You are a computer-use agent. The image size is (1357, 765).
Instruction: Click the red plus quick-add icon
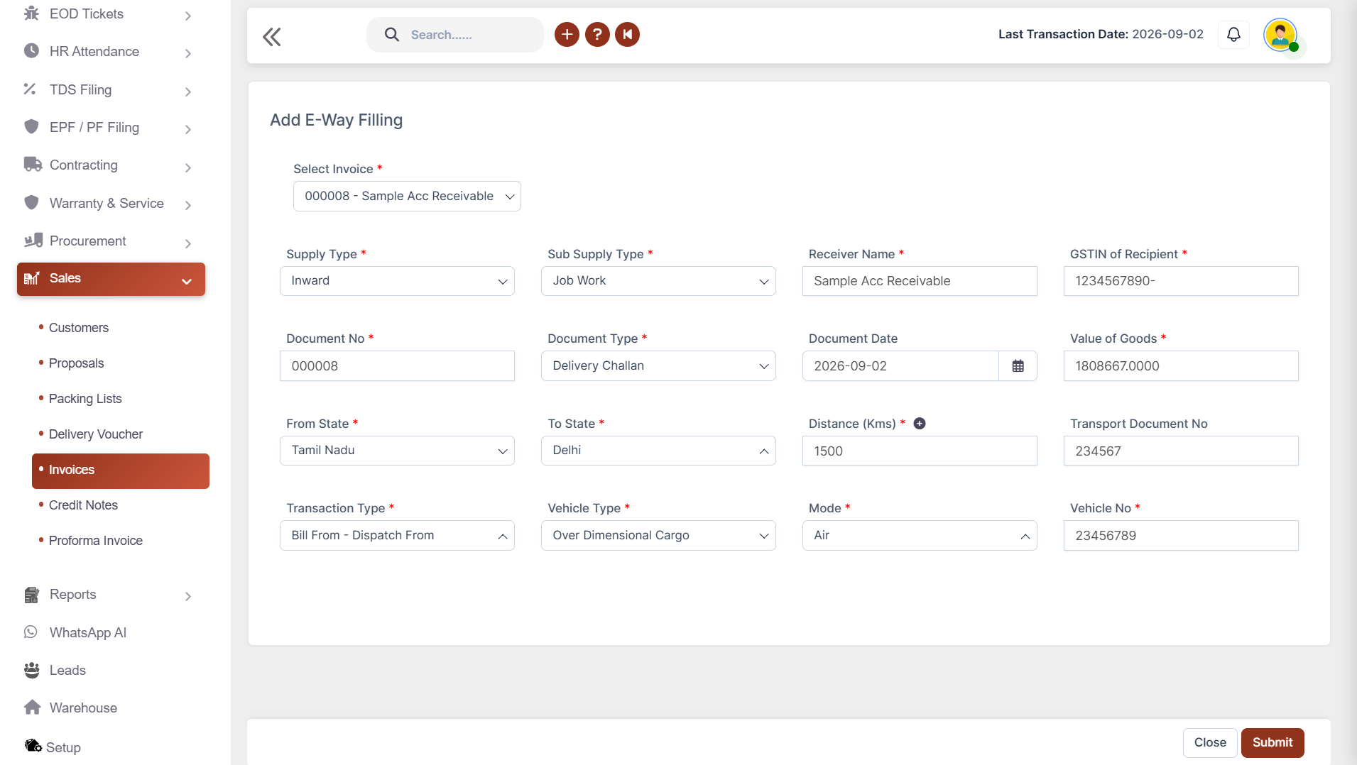(567, 34)
